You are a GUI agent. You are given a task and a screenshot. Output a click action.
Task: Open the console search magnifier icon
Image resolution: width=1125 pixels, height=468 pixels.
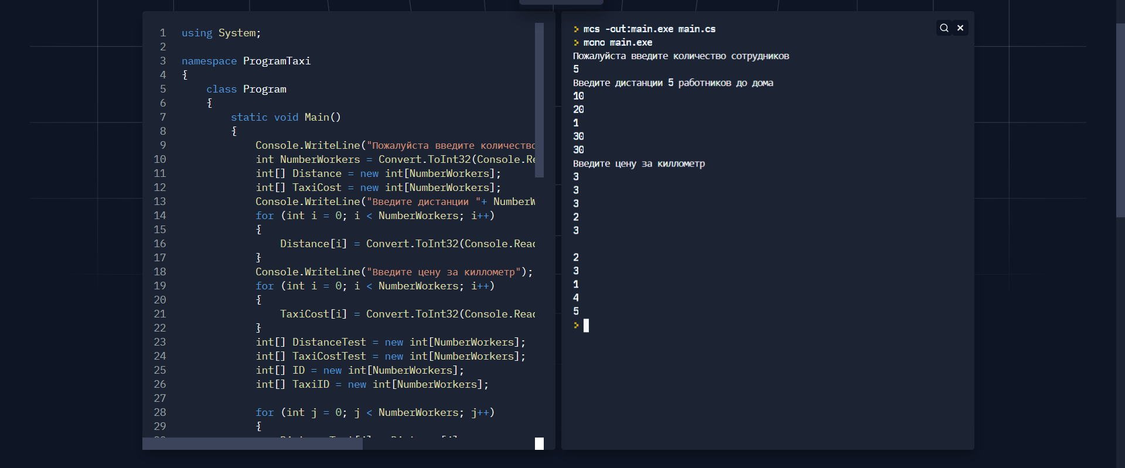[944, 28]
